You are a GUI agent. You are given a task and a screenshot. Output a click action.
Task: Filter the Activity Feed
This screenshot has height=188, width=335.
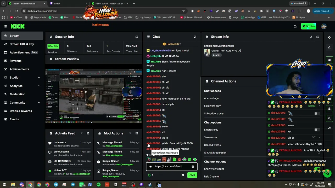click(81, 133)
